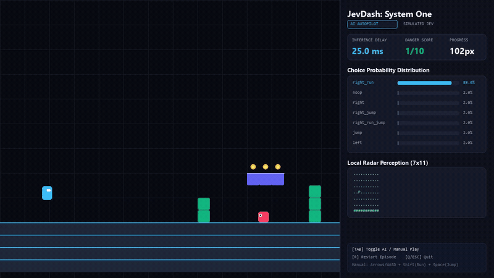Click the 88.0% probability value
The height and width of the screenshot is (278, 494).
pos(469,83)
